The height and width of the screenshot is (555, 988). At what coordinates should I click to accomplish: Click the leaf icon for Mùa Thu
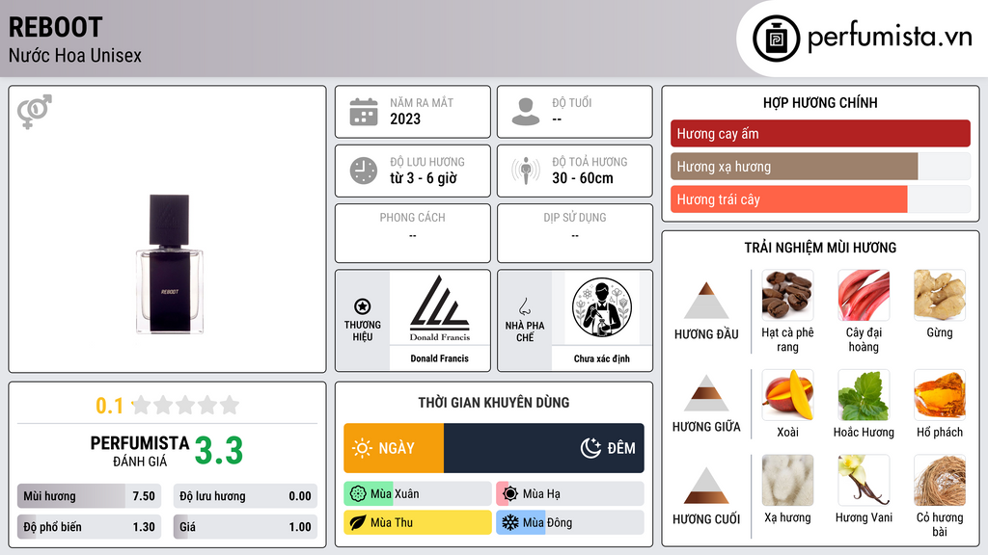tap(358, 522)
